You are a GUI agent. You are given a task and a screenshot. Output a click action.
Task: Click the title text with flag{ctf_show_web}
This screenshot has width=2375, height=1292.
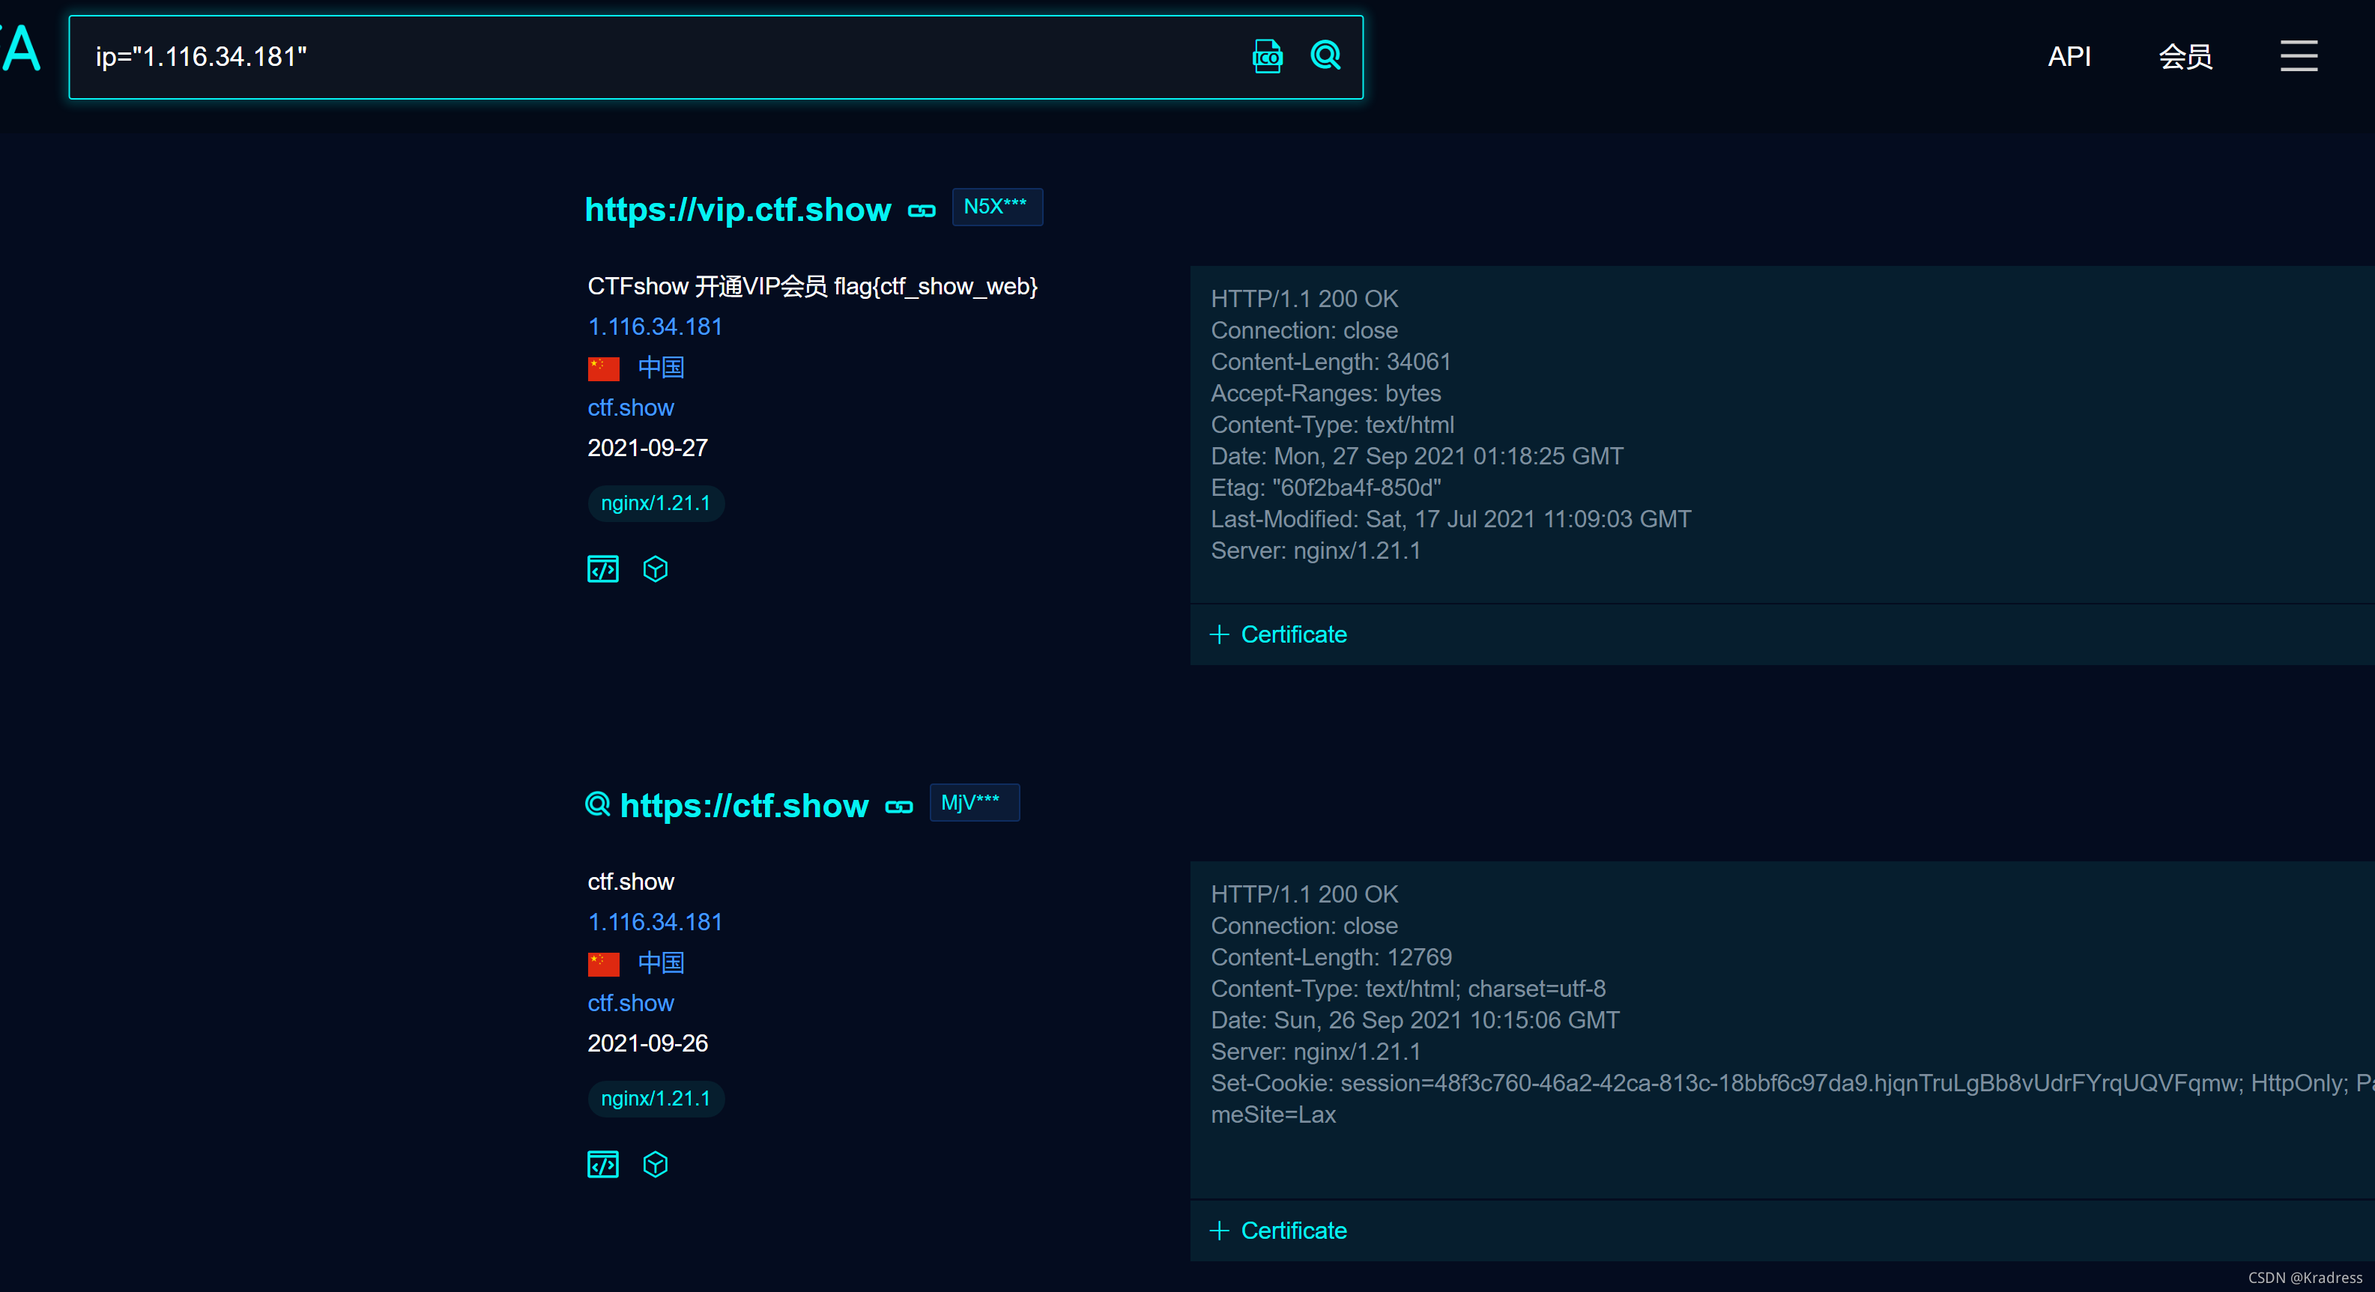coord(812,287)
